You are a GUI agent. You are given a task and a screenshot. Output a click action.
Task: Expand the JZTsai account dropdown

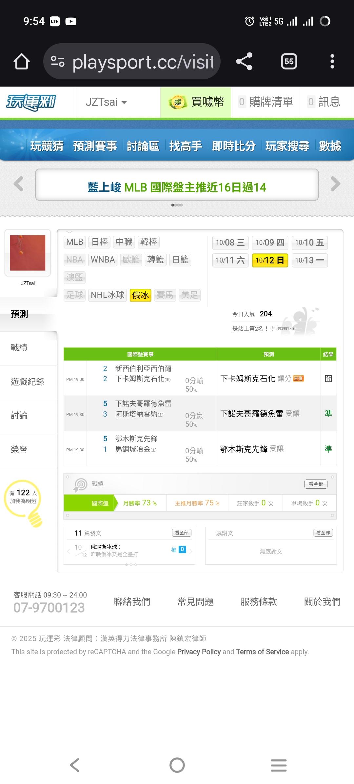pos(106,102)
